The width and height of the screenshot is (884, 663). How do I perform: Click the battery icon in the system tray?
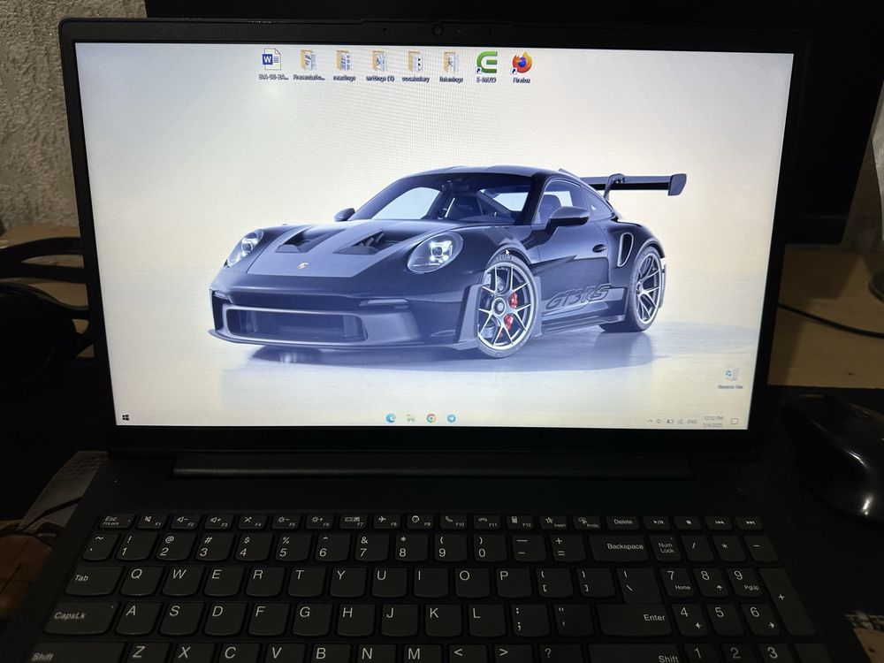670,421
